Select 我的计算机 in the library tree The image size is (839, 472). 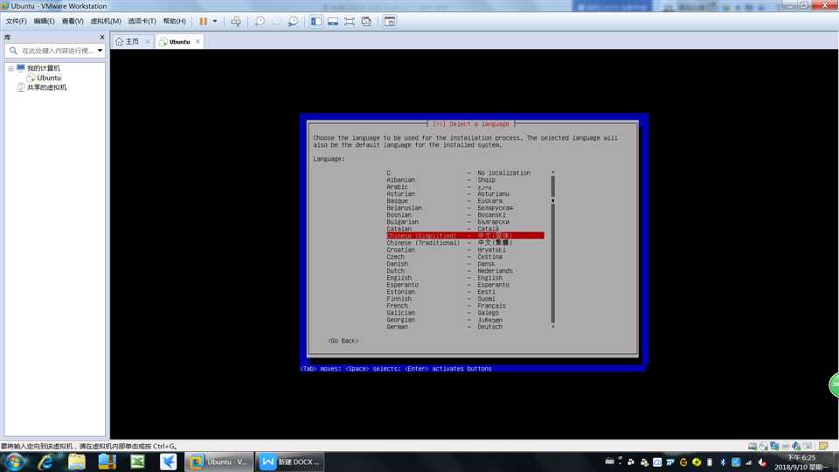tap(44, 68)
